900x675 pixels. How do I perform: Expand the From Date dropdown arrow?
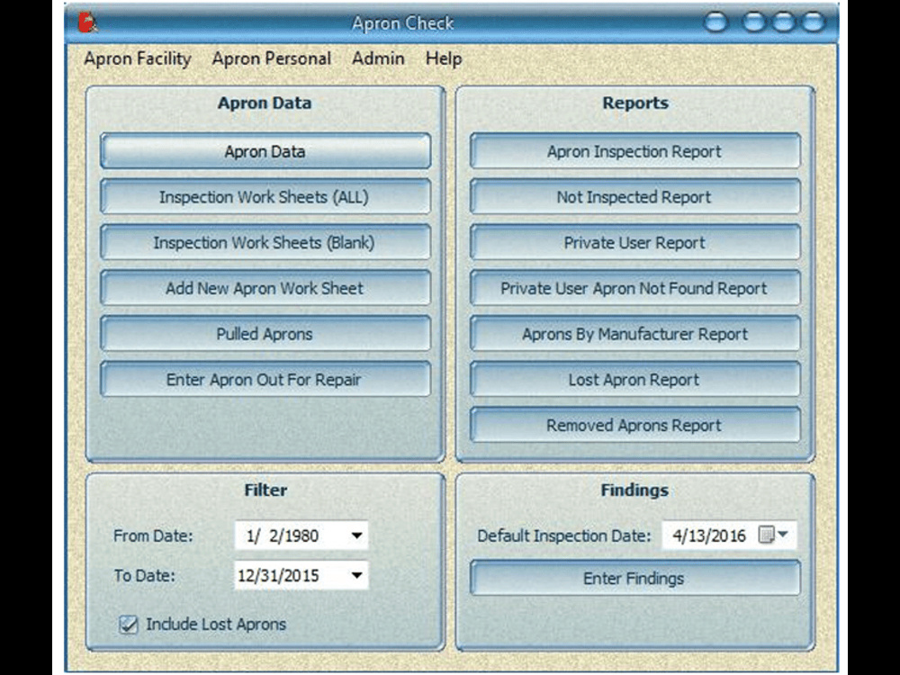pyautogui.click(x=356, y=535)
